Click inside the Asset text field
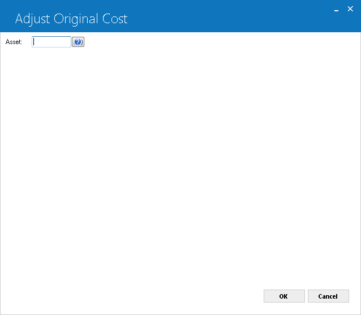The width and height of the screenshot is (361, 315). pyautogui.click(x=51, y=42)
